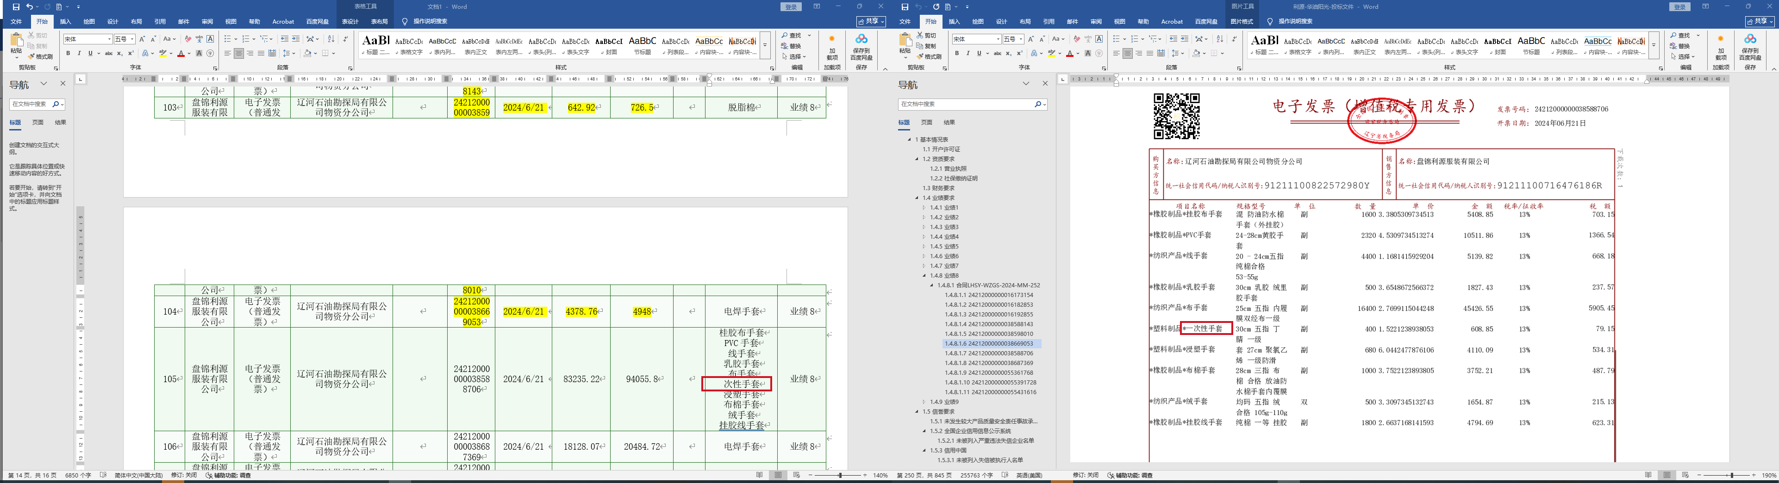Apply bold in the 投标文件 window ribbon
Screen dimensions: 1779x483
[956, 53]
